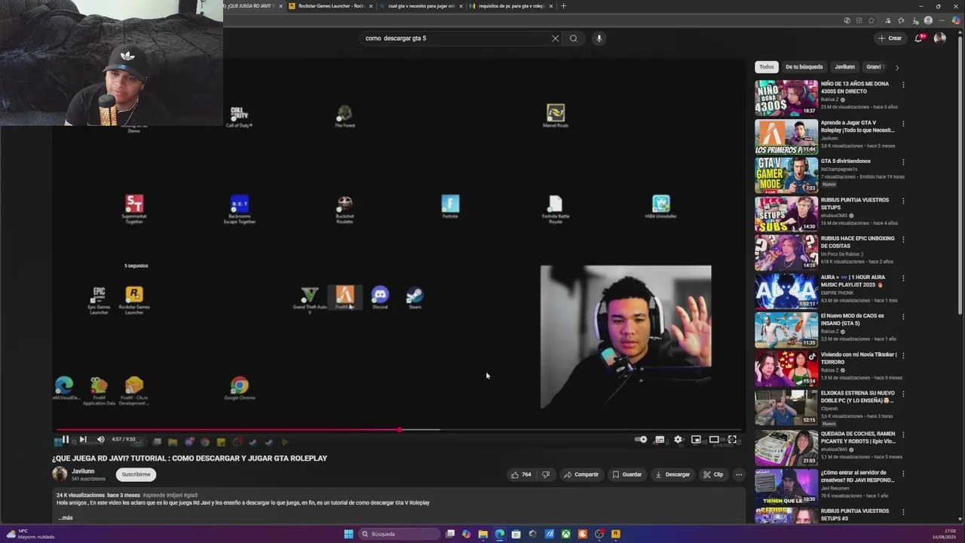Open Edge settings ellipsis menu
The image size is (965, 543).
pyautogui.click(x=942, y=20)
